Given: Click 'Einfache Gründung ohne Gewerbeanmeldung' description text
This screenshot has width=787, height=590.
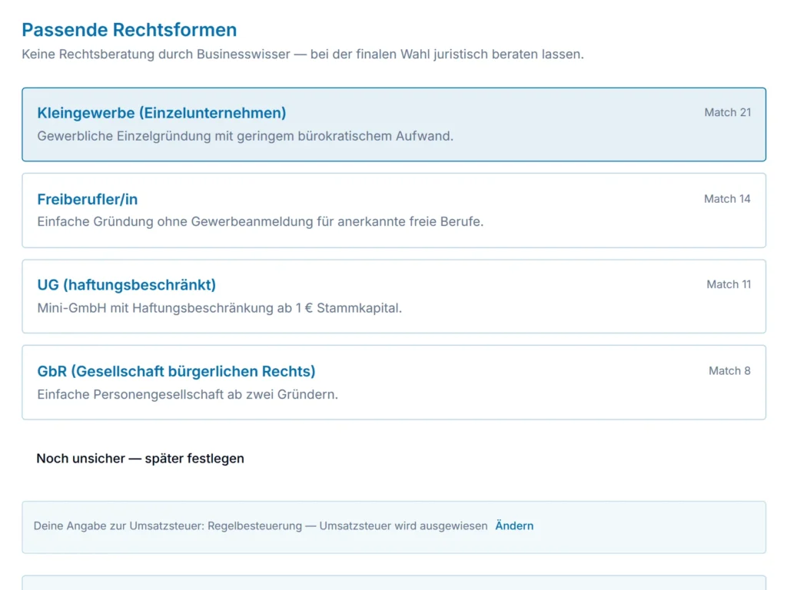Looking at the screenshot, I should (x=260, y=222).
